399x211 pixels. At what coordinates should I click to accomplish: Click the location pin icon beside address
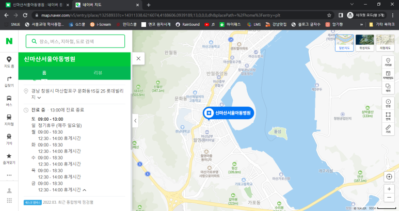(x=26, y=91)
